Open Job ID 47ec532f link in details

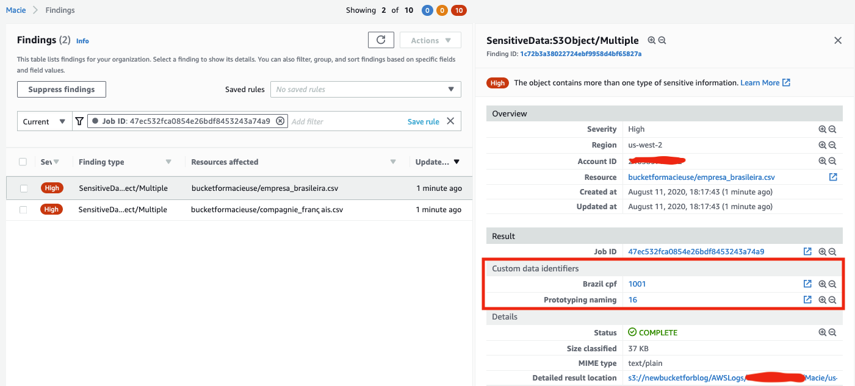click(x=696, y=251)
